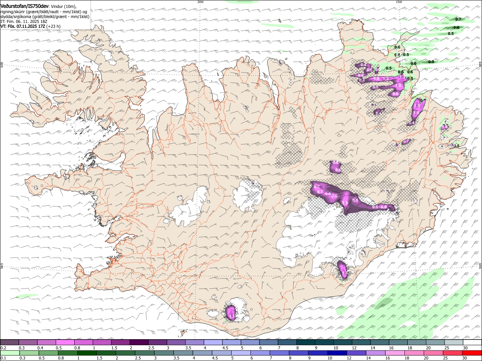Pick the gray-green swatch labeled 2.5 in green scale
The image size is (482, 361).
tap(145, 353)
